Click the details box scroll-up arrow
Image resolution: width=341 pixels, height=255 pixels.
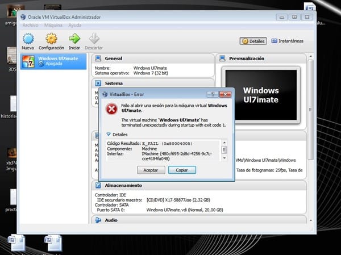224,143
